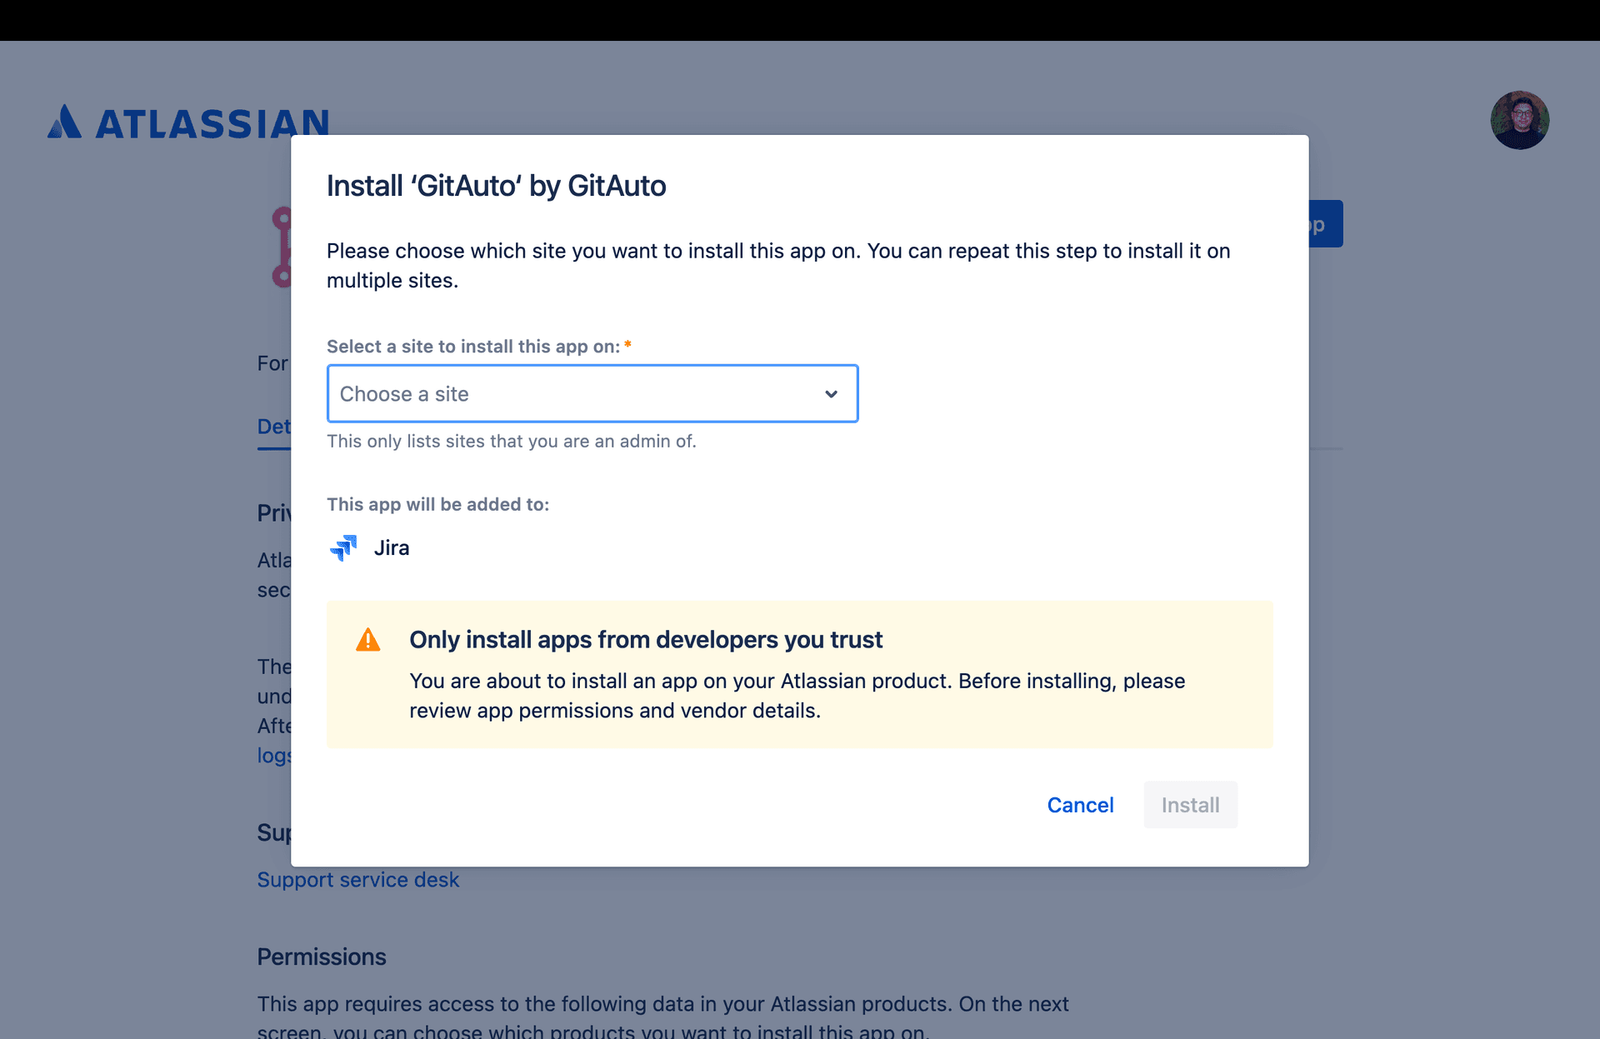Viewport: 1600px width, 1039px height.
Task: Click the Atlassian logo
Action: coord(188,122)
